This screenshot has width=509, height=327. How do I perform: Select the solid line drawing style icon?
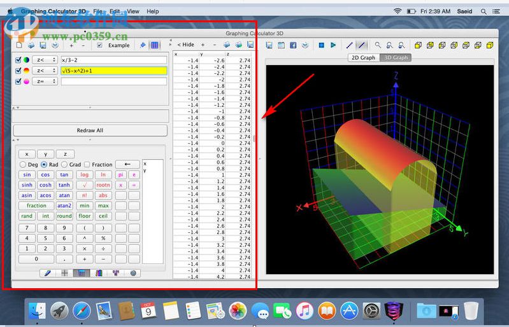tap(361, 45)
